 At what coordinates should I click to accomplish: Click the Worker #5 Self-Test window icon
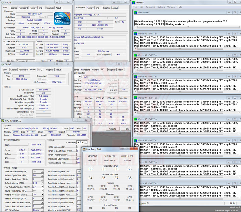135,119
